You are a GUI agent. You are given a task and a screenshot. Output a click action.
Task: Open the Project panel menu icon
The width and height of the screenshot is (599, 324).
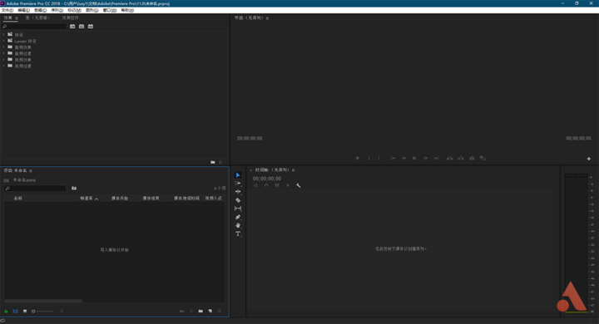coord(31,170)
